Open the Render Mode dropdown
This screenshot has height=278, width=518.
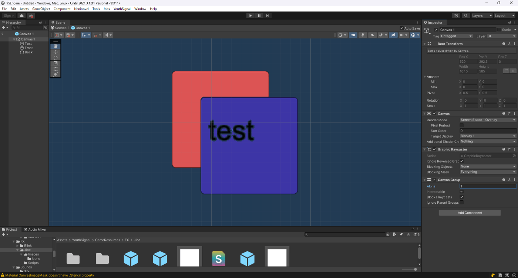click(488, 119)
